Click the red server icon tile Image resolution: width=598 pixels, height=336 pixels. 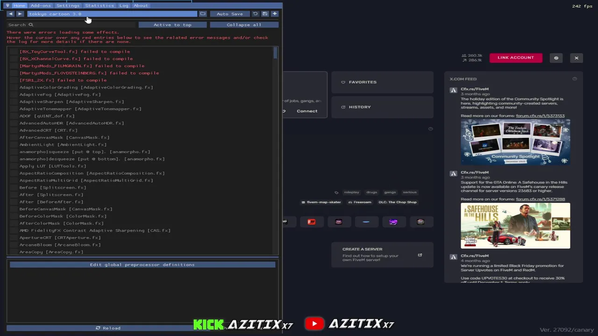point(312,222)
